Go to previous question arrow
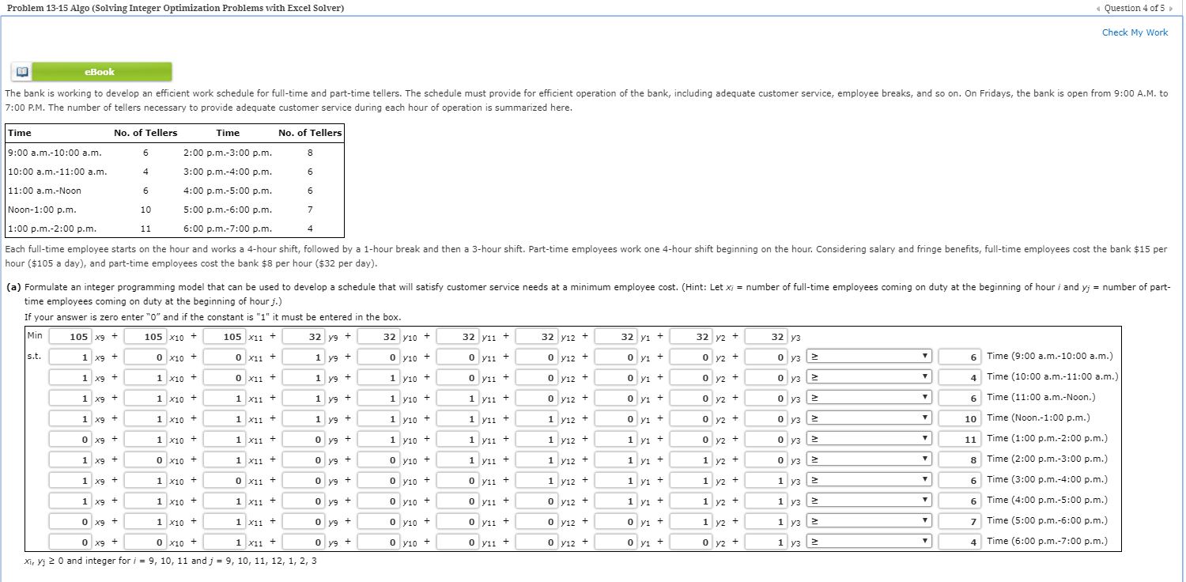1186x582 pixels. [1097, 8]
